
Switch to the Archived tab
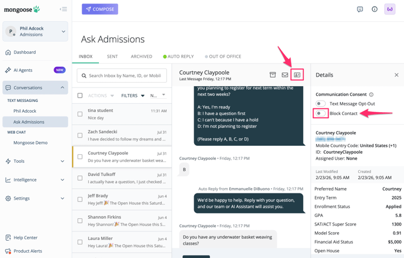(x=142, y=57)
